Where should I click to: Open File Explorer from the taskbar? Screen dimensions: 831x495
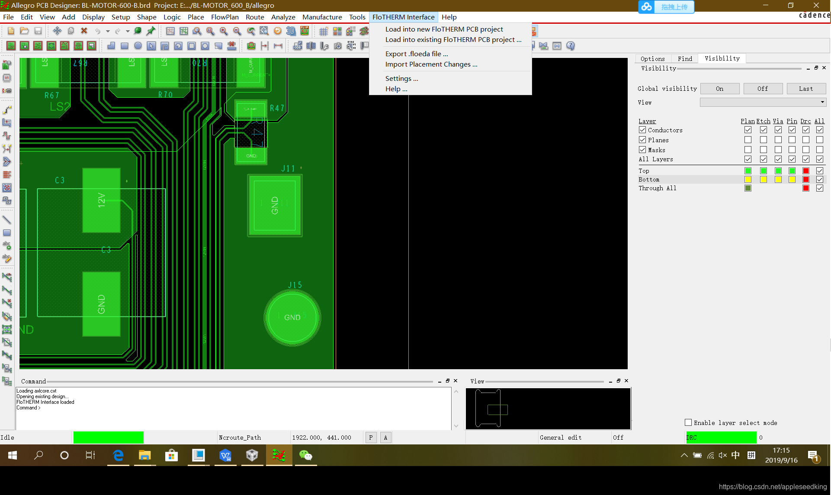coord(144,455)
